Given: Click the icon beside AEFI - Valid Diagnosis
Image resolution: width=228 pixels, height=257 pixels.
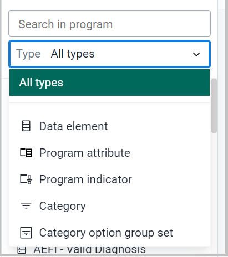Looking at the screenshot, I should [22, 250].
